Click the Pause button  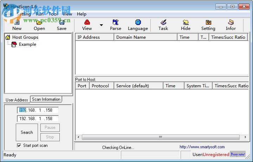tap(50, 127)
